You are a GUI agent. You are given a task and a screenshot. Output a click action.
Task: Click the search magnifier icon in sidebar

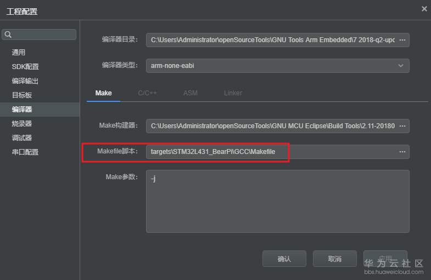pos(8,35)
